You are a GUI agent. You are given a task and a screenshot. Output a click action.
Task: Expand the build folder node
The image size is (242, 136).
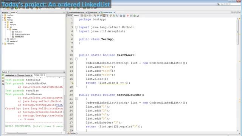5,22
